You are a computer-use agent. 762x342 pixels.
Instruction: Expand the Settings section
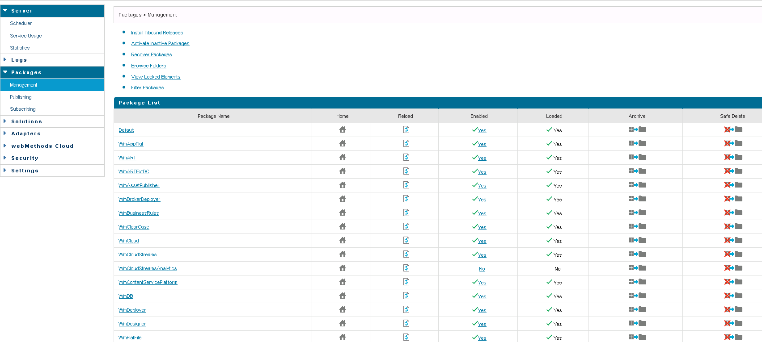(x=52, y=171)
